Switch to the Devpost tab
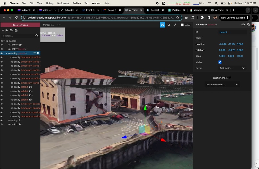Viewport: 259px width, 169px height. (x=155, y=10)
